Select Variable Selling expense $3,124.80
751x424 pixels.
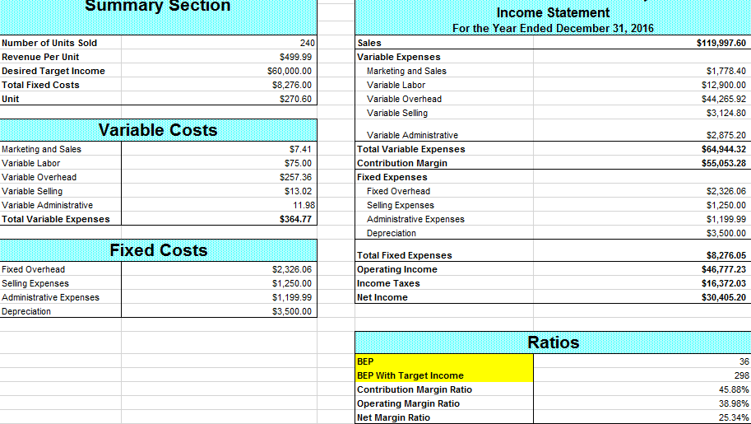click(726, 113)
